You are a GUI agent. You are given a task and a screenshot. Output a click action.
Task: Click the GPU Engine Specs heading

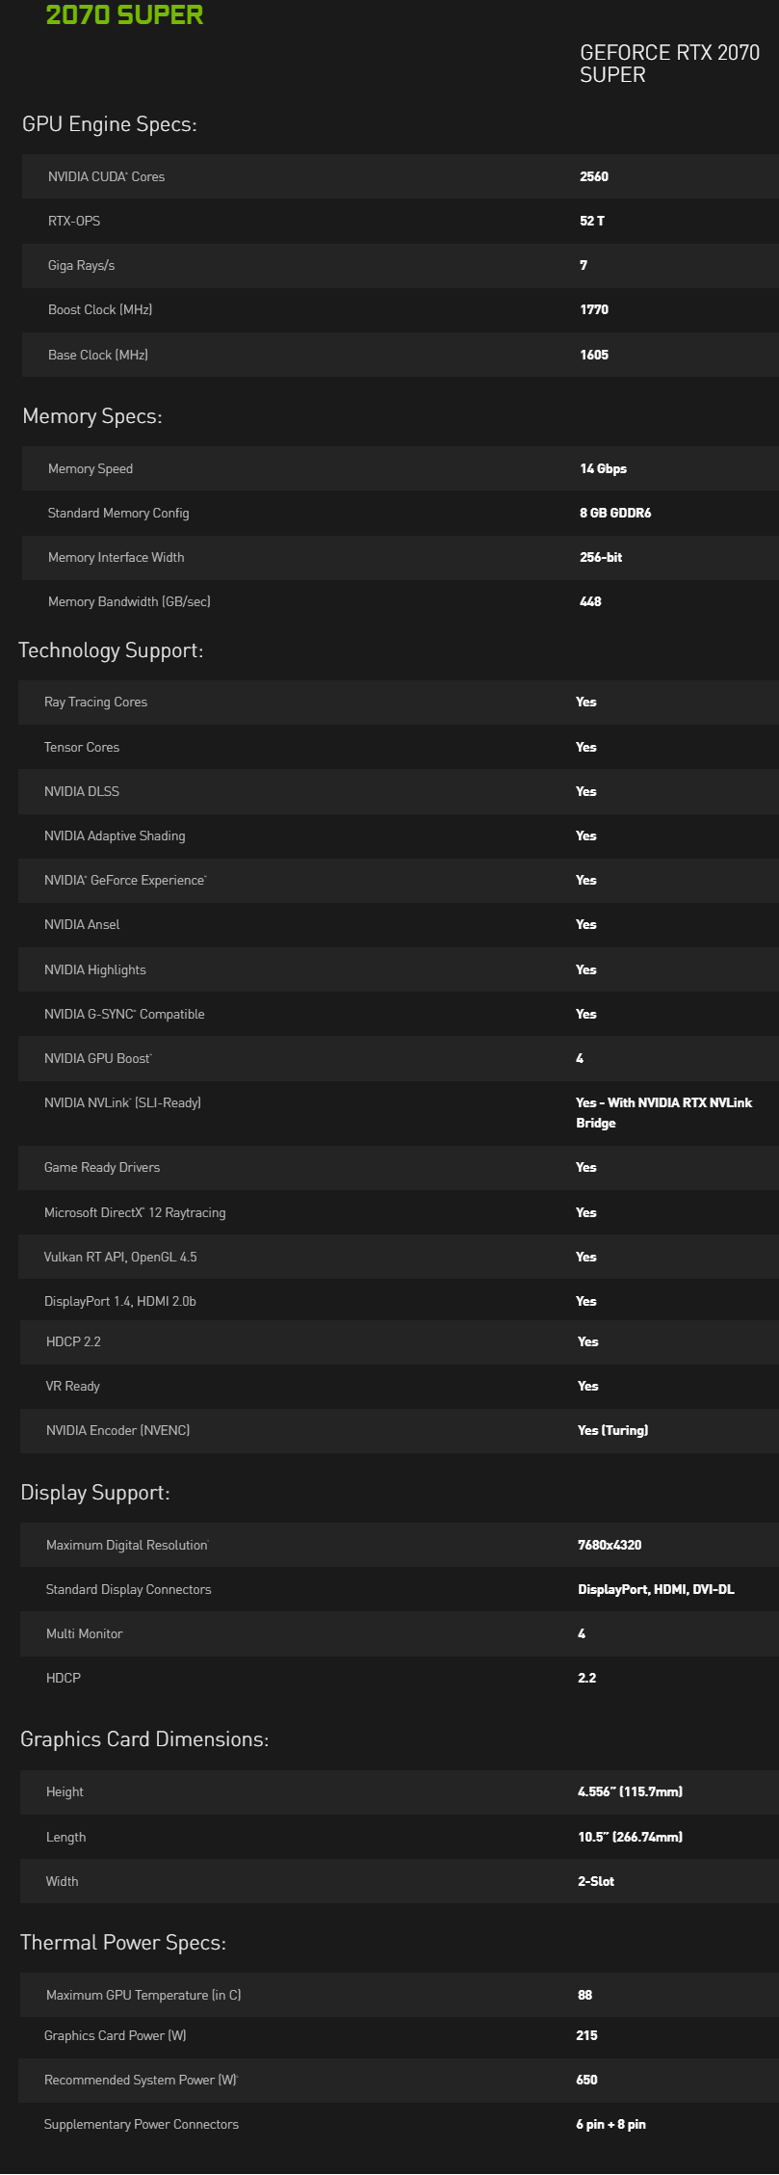(109, 124)
